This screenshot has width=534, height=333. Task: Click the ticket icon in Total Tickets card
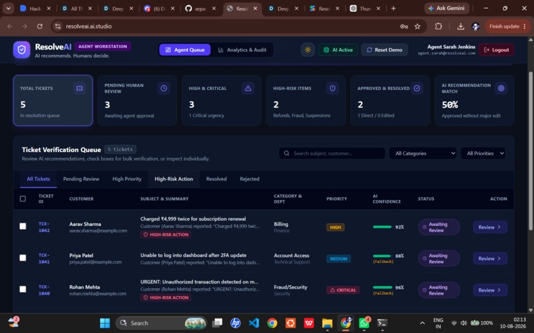[80, 89]
